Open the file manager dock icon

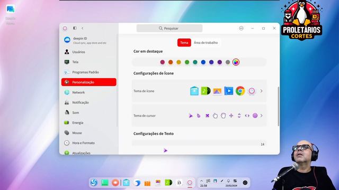coord(126,183)
